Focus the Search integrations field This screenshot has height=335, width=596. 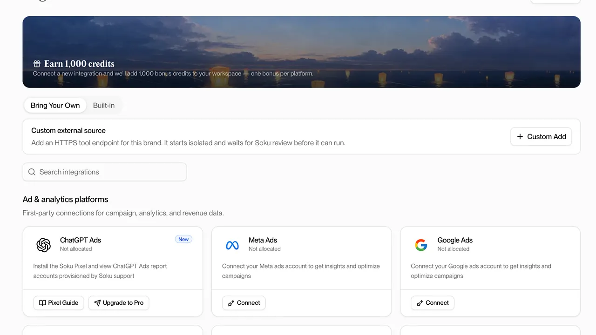pyautogui.click(x=105, y=172)
